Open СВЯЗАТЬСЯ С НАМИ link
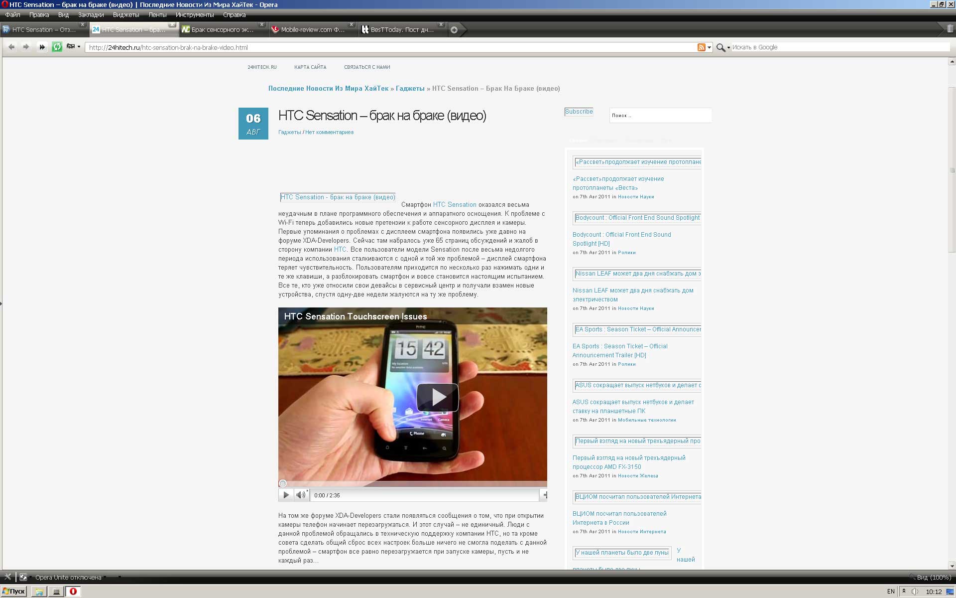Image resolution: width=956 pixels, height=598 pixels. (x=367, y=67)
